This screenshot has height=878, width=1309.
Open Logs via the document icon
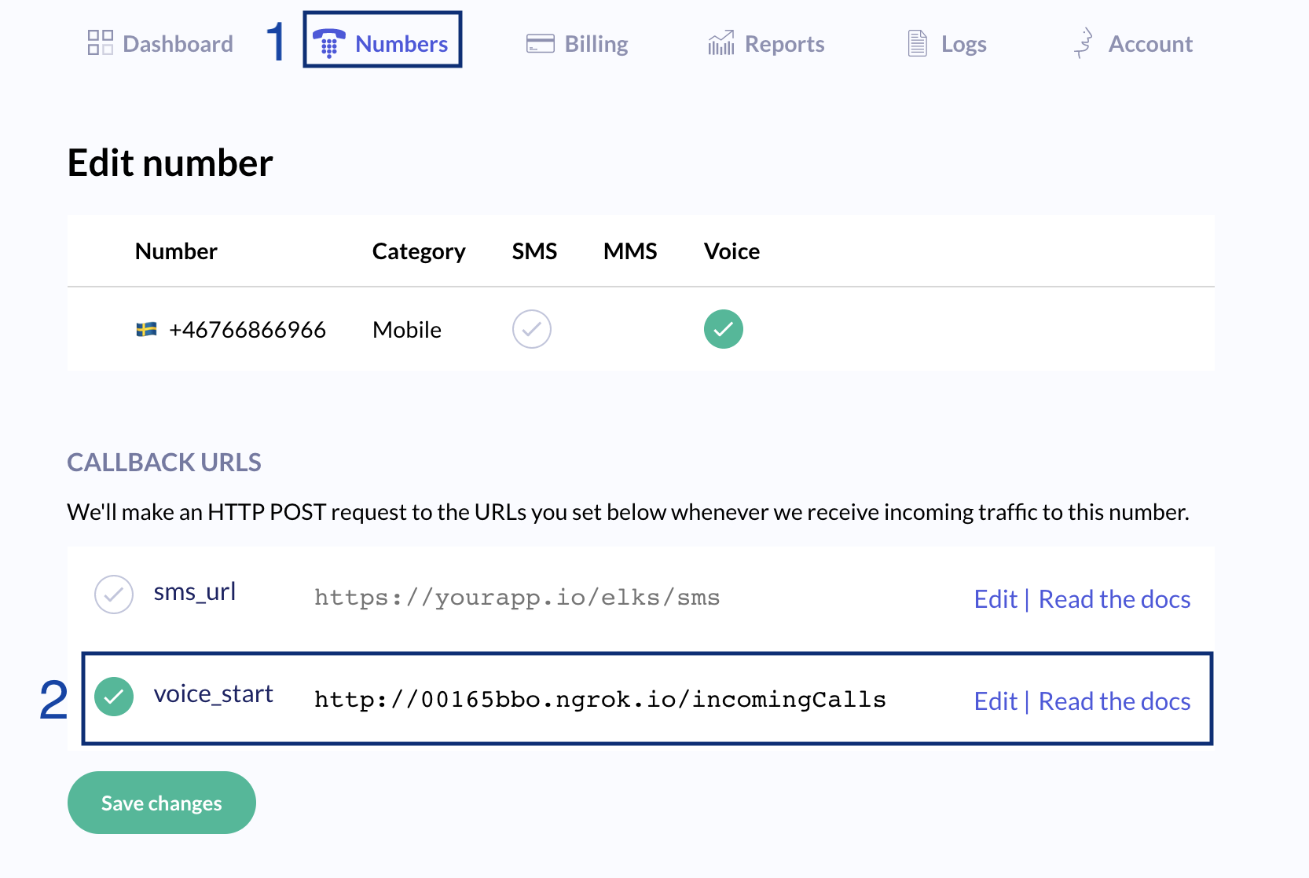(x=916, y=43)
